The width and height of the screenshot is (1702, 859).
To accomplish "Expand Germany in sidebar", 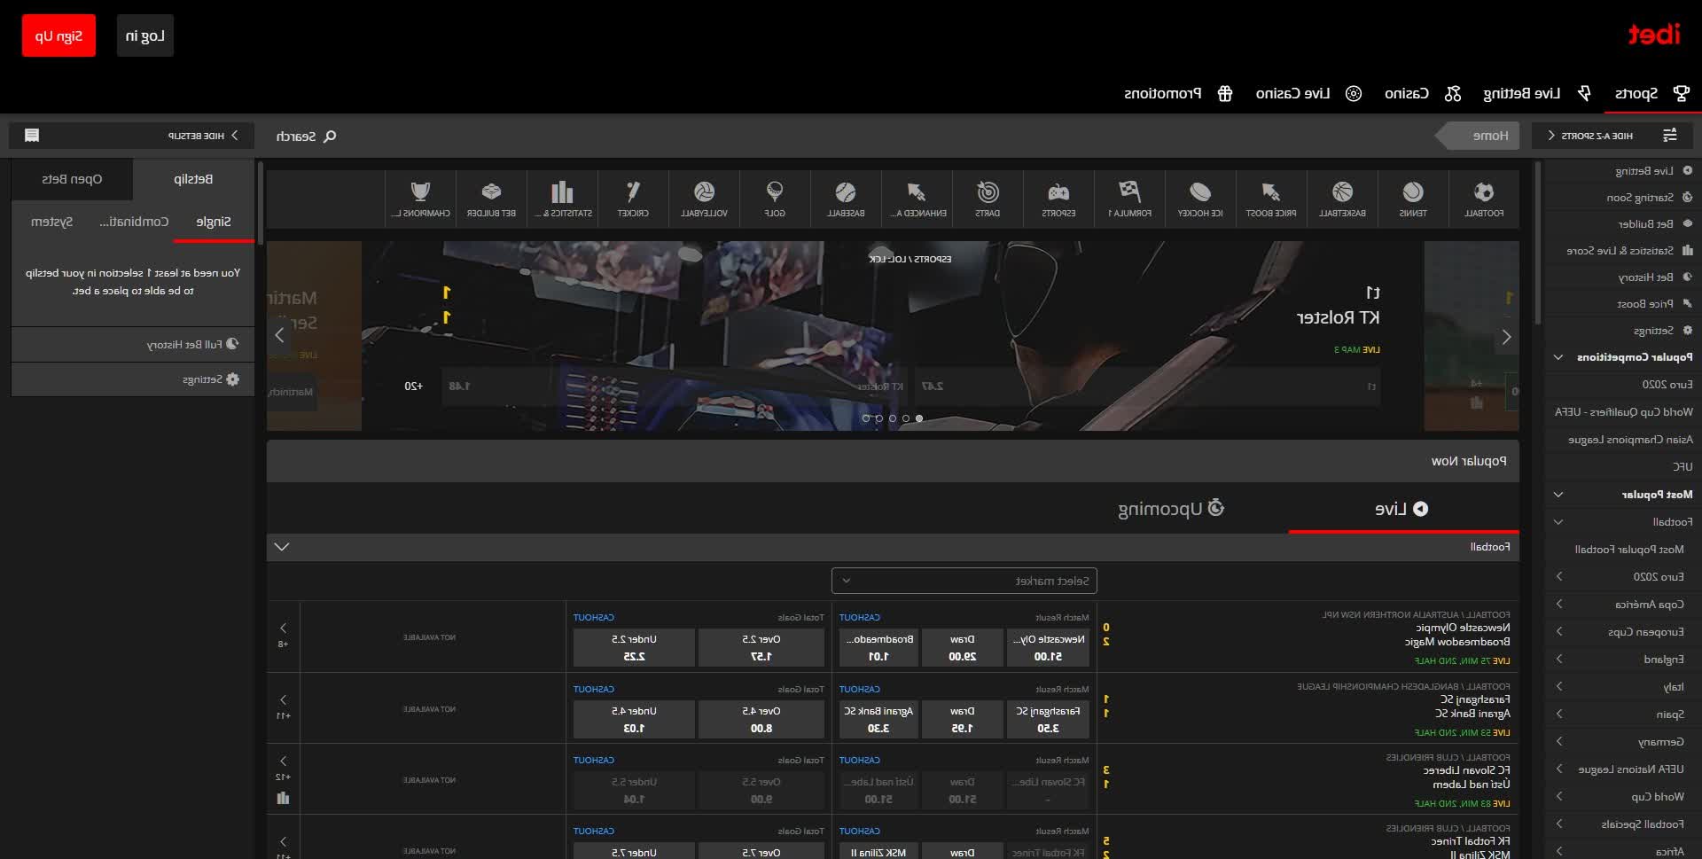I will click(x=1558, y=742).
